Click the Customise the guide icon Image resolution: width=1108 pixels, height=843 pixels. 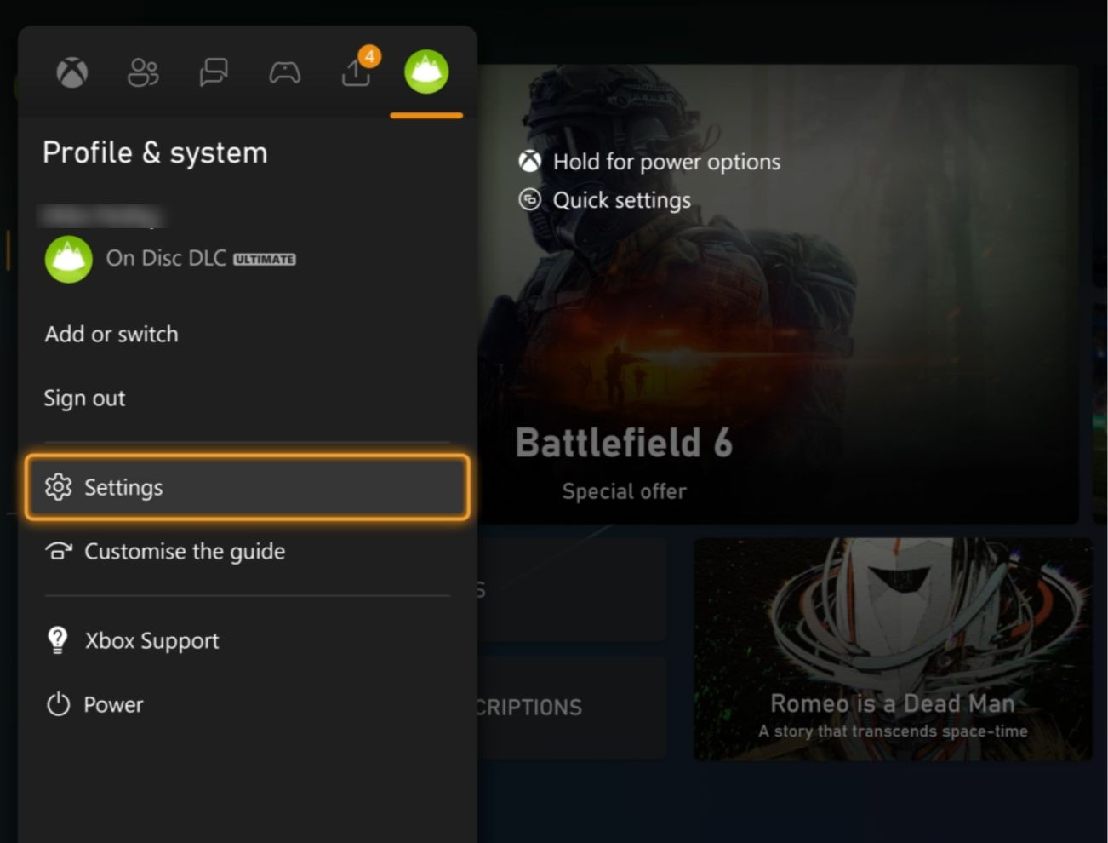pyautogui.click(x=58, y=551)
